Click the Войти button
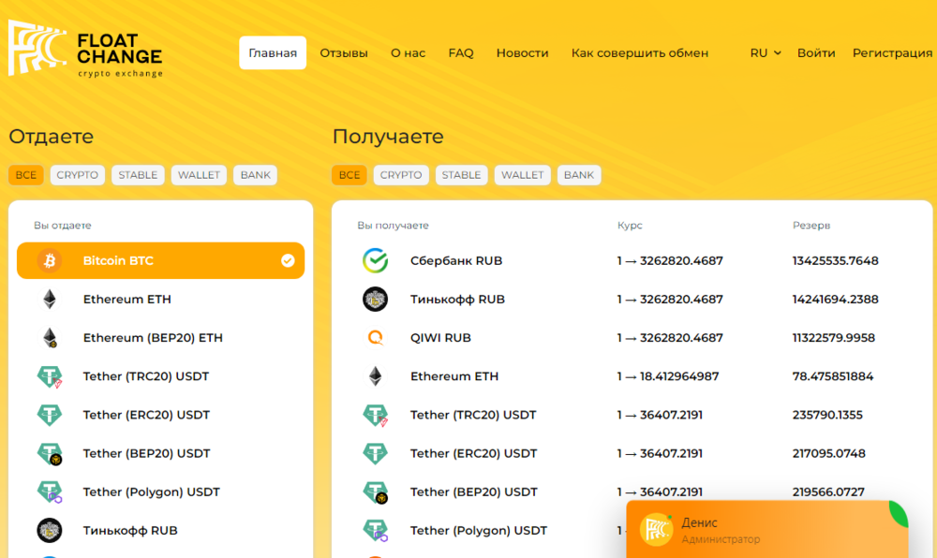Image resolution: width=937 pixels, height=558 pixels. point(816,53)
